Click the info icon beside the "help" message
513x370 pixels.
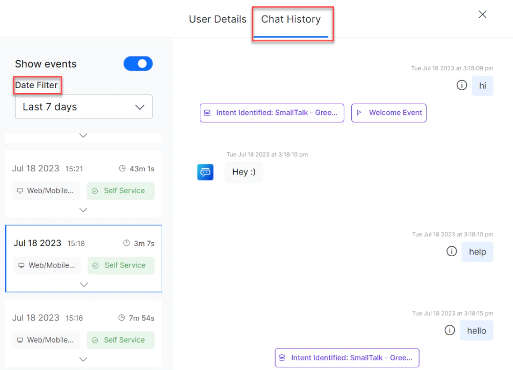pos(452,251)
